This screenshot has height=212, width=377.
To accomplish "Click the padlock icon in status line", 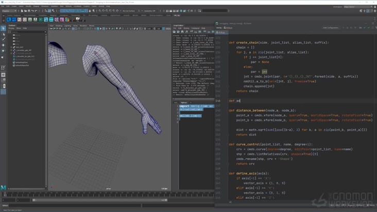I will tap(90, 11).
